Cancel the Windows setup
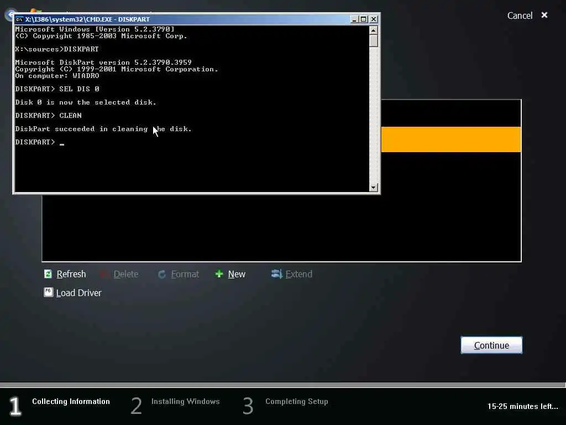 [520, 15]
